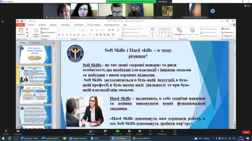Screen dimensions: 252x141
Task: Click the PowerPoint help question mark icon
Action: point(234,25)
